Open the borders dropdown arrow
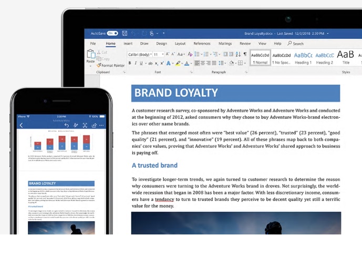This screenshot has width=362, height=256. pyautogui.click(x=245, y=63)
